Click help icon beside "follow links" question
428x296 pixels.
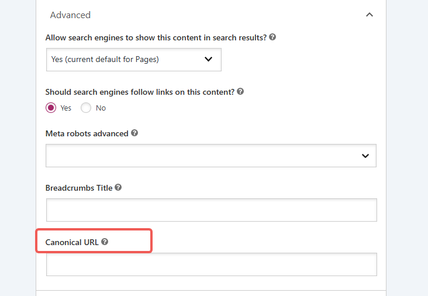(240, 92)
